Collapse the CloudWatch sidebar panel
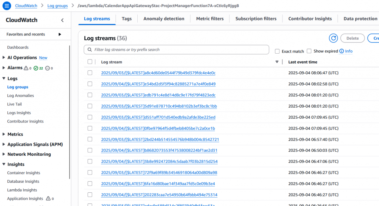This screenshot has width=379, height=206. pyautogui.click(x=62, y=20)
